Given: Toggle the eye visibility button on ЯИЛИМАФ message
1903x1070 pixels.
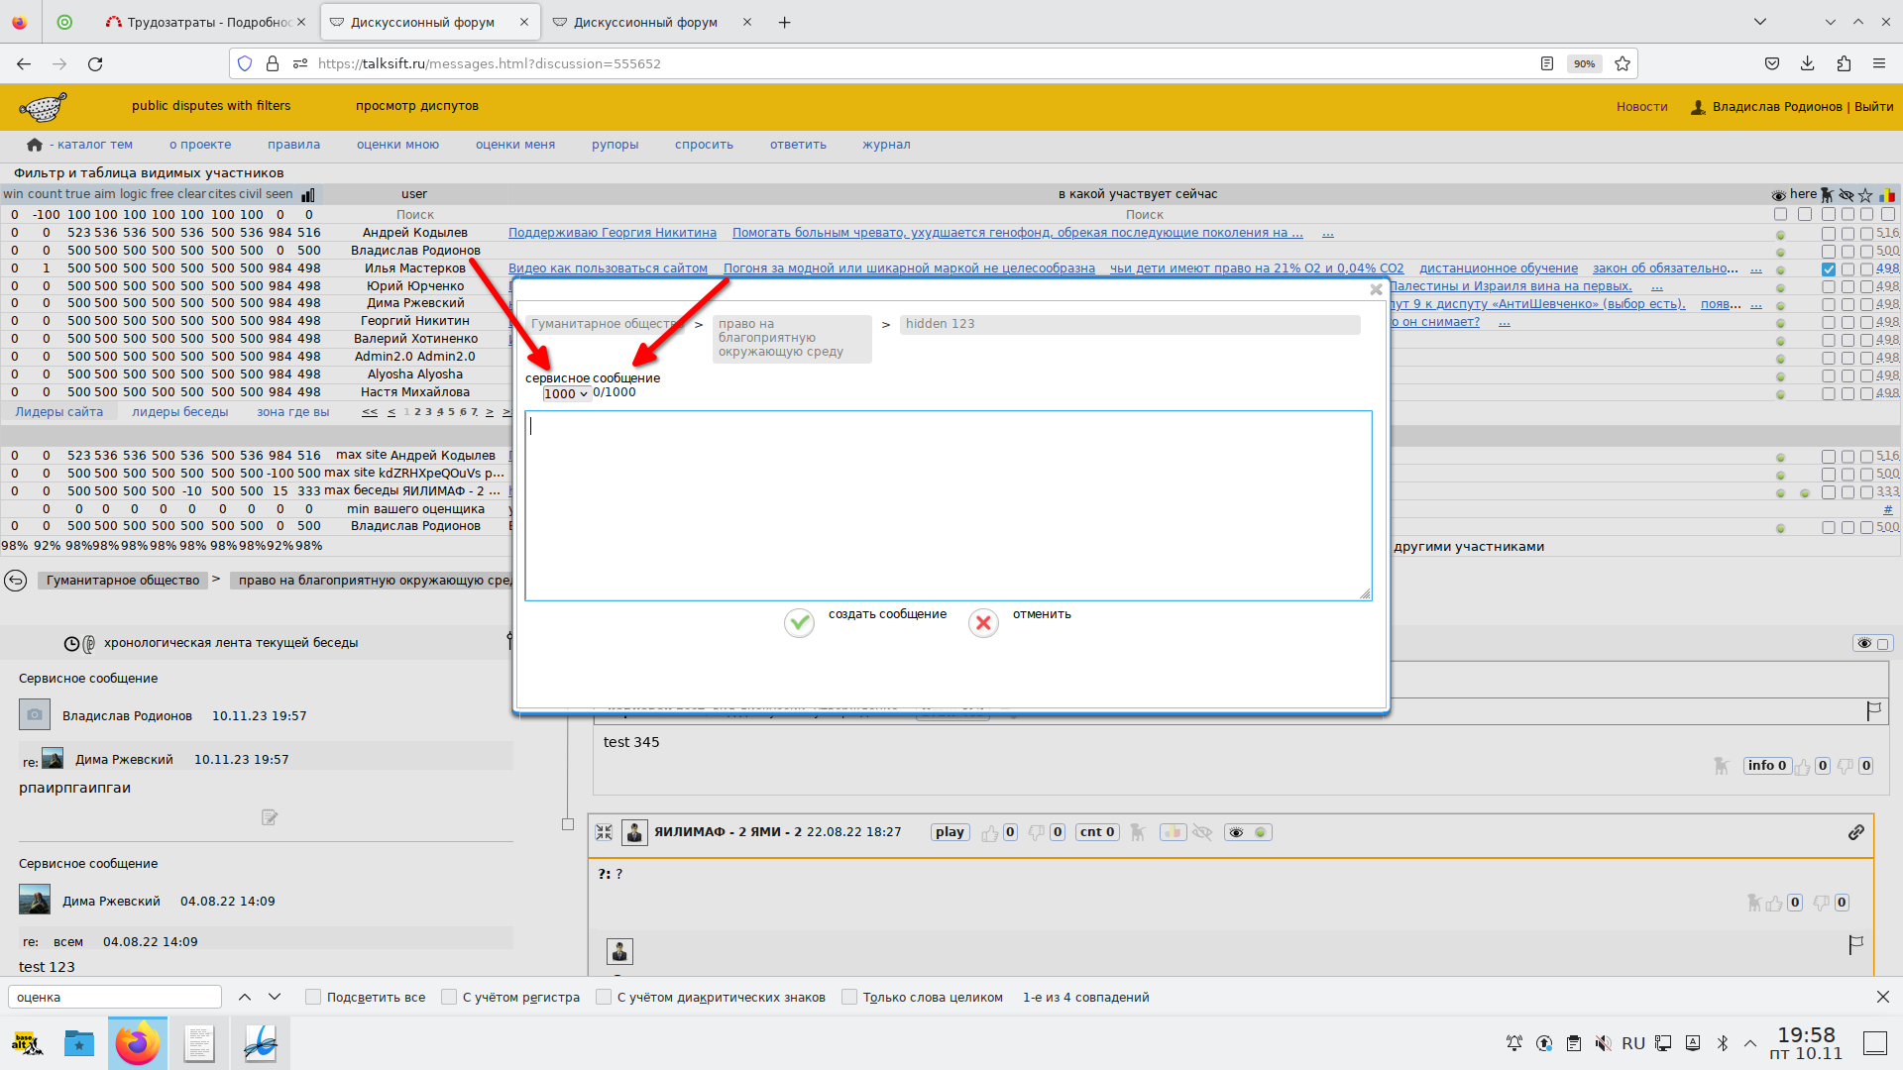Looking at the screenshot, I should (1247, 832).
